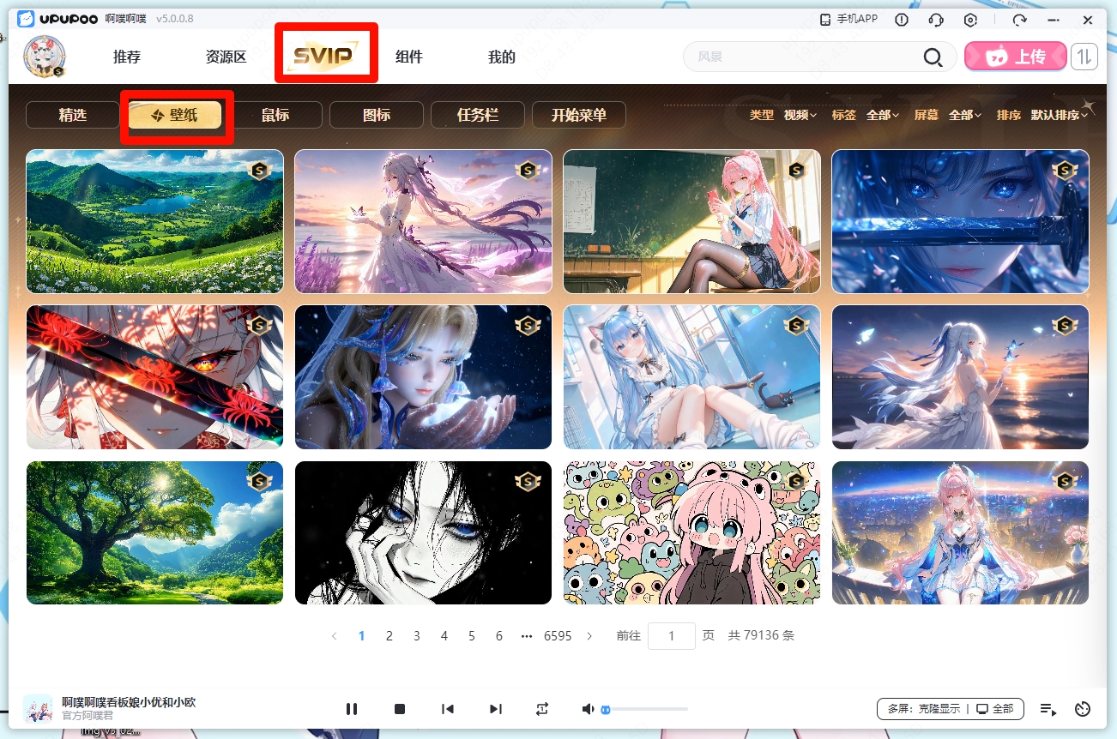
Task: Open settings via the hexagon gear icon
Action: (x=971, y=20)
